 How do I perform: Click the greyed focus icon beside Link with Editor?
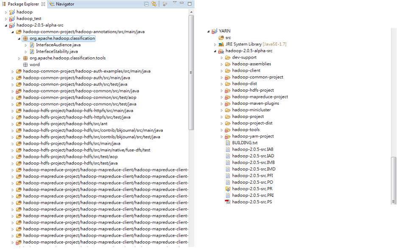[164, 4]
